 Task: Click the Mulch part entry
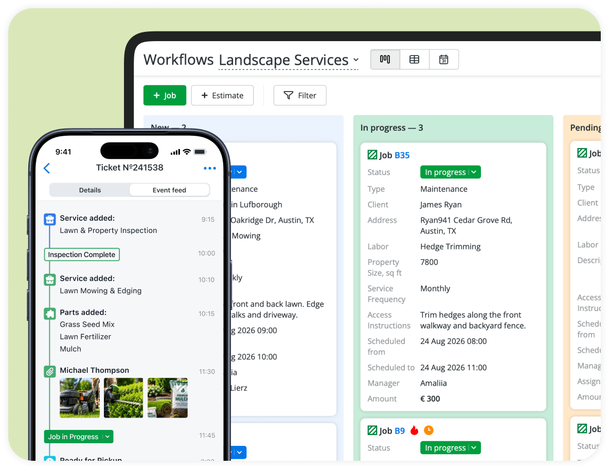point(70,349)
